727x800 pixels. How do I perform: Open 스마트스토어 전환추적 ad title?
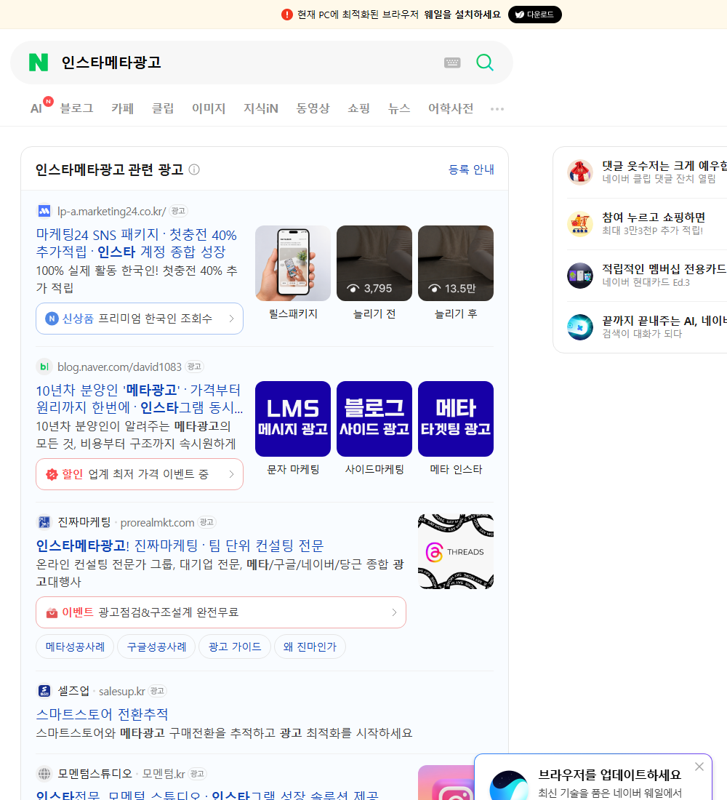click(102, 714)
